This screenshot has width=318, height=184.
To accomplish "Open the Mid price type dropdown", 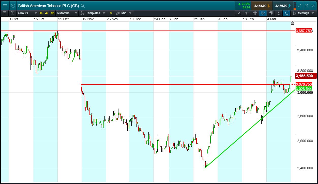I will point(124,13).
